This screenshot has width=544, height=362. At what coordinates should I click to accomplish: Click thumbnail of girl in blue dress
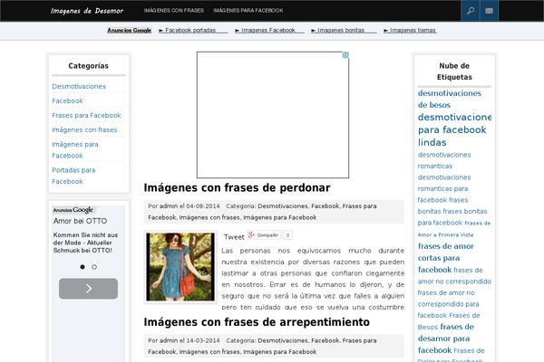[x=180, y=267]
